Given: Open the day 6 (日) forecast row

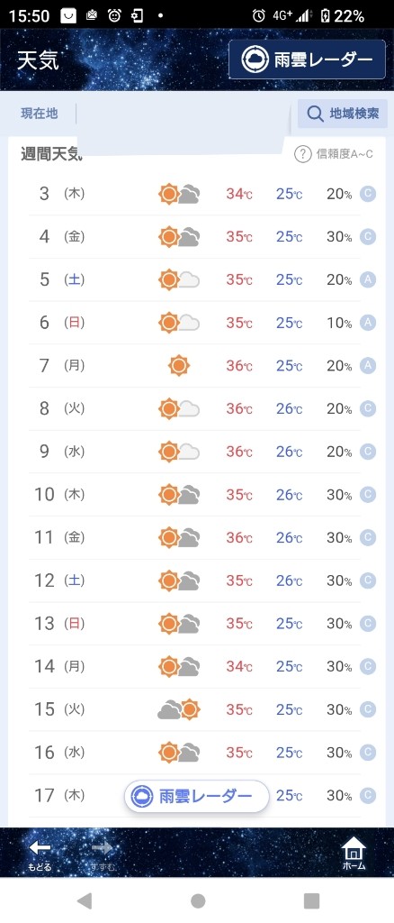Looking at the screenshot, I should point(194,323).
